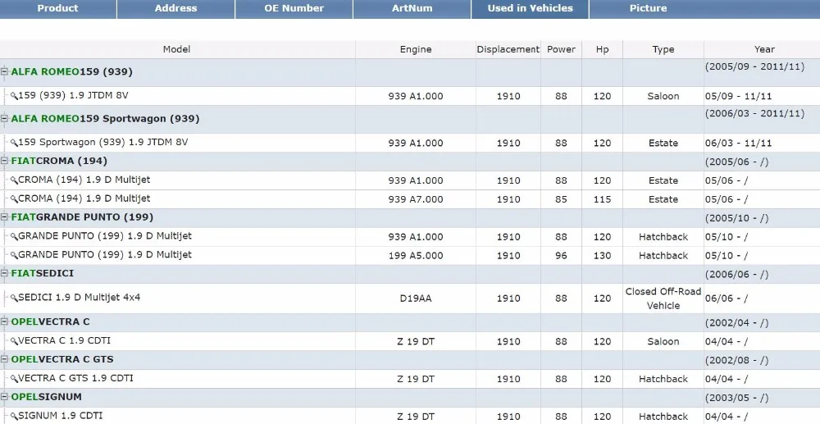
Task: Open 159 (939) 1.9 JTDM 8V model
Action: coord(73,96)
